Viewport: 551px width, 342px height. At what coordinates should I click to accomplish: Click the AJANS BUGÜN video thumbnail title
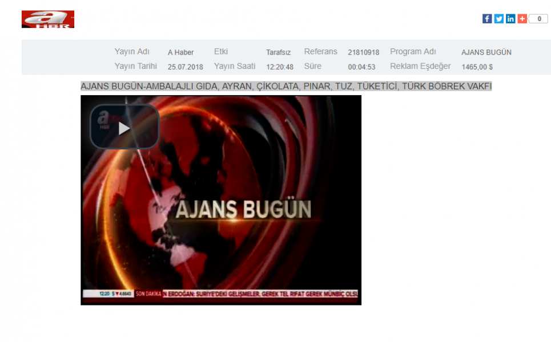point(243,209)
